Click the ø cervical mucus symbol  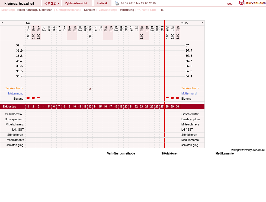coord(90,89)
